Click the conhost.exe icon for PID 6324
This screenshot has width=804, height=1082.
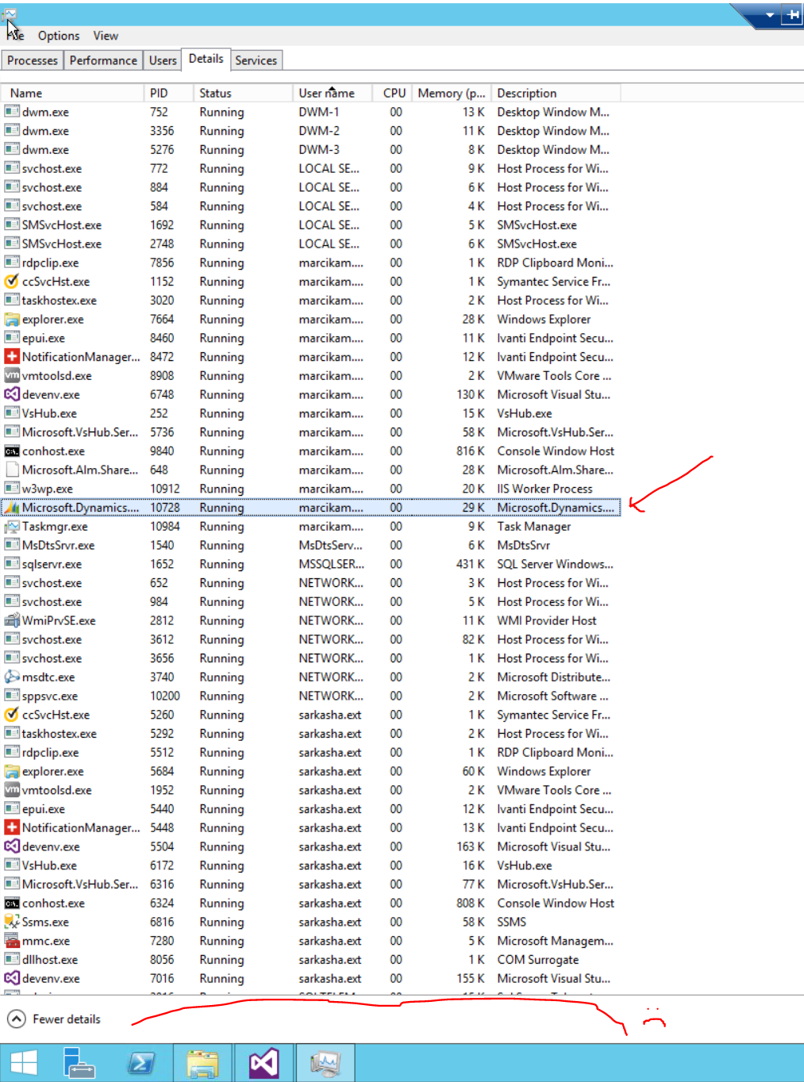click(12, 903)
